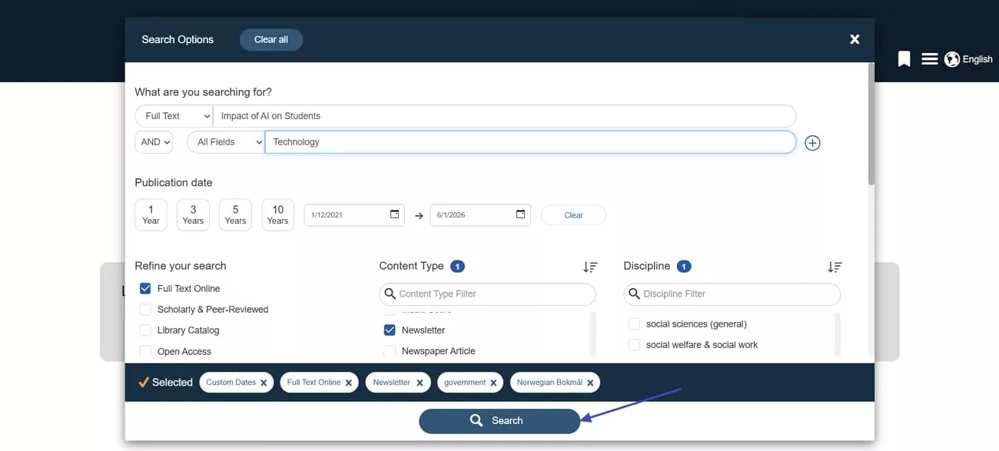Viewport: 999px width, 451px height.
Task: Dismiss the Norwegian Bokmål selected filter
Action: 590,382
